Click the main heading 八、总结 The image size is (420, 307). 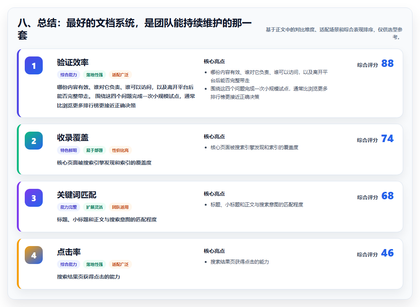click(x=135, y=29)
